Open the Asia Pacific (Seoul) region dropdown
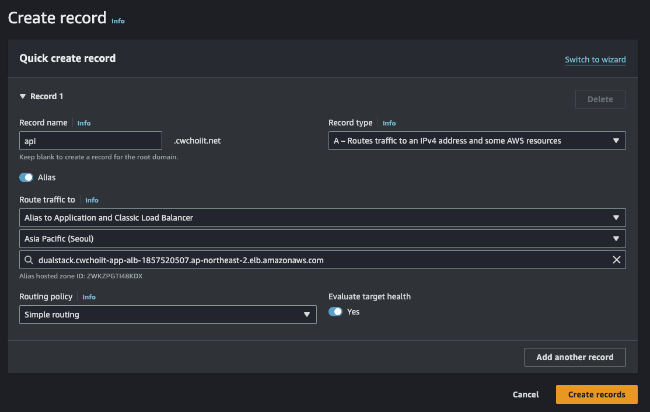Screen dimensions: 650x412 tap(322, 239)
